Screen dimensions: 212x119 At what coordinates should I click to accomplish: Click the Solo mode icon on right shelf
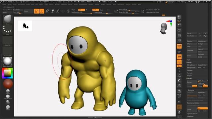(x=179, y=112)
